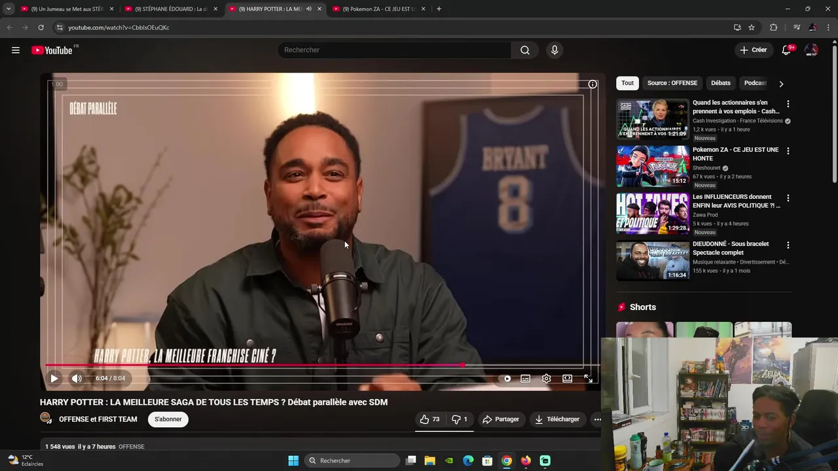Open YouTube notifications bell
838x471 pixels.
click(x=787, y=50)
